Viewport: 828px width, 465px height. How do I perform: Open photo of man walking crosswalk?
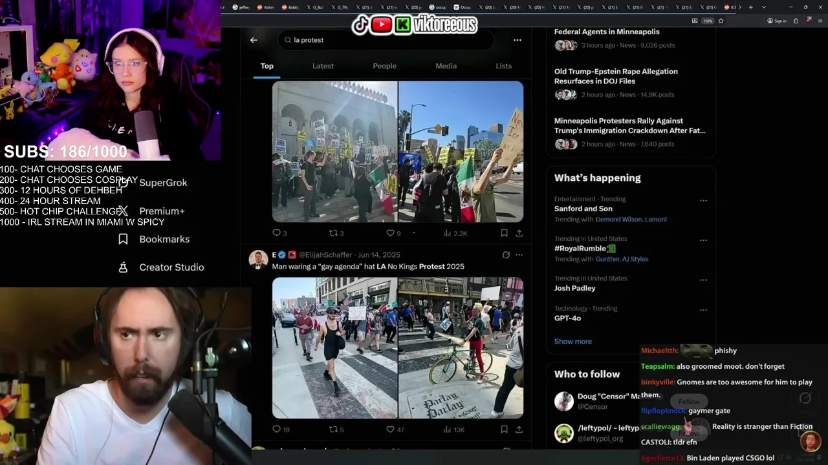pyautogui.click(x=334, y=348)
